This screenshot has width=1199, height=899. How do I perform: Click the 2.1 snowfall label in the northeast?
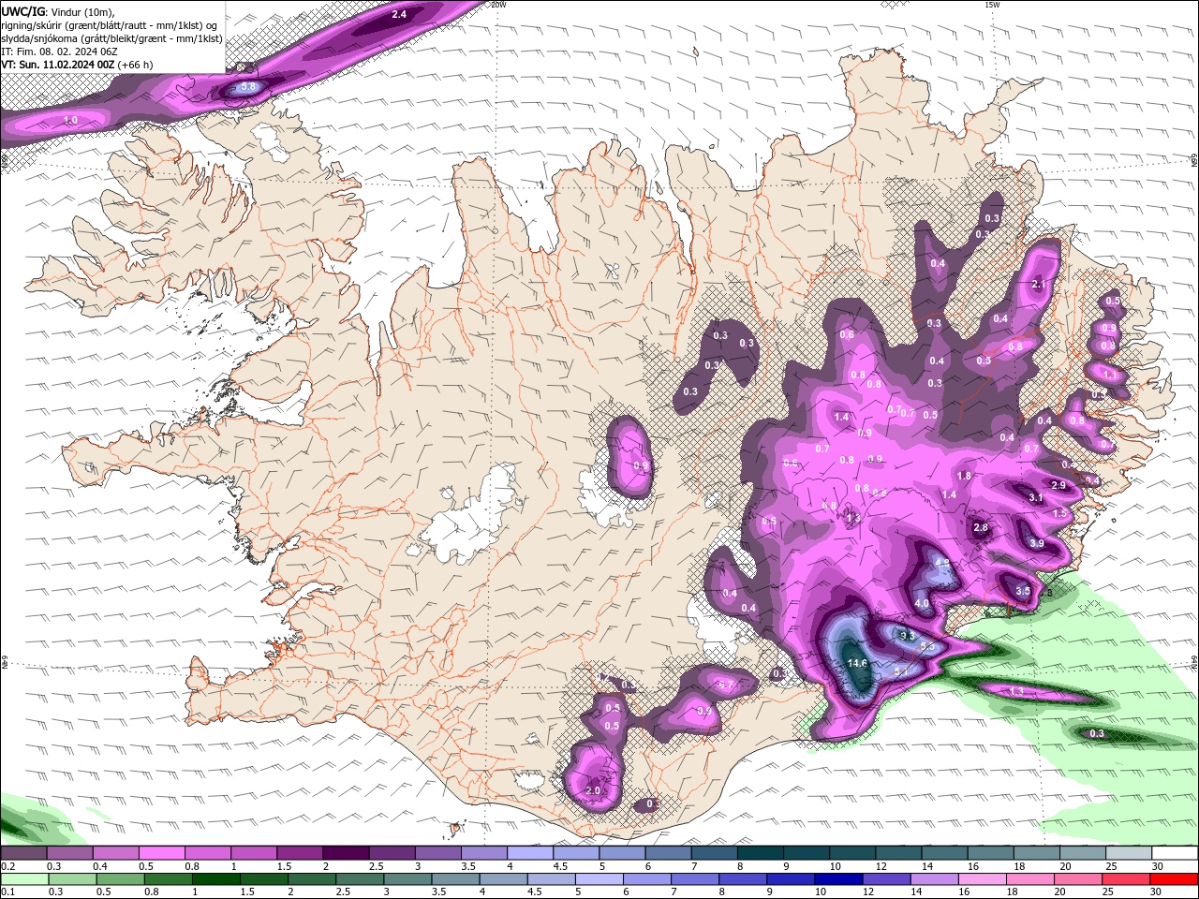click(x=1038, y=284)
